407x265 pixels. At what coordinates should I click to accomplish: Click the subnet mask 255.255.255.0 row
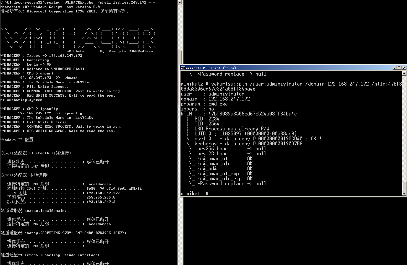click(x=61, y=197)
